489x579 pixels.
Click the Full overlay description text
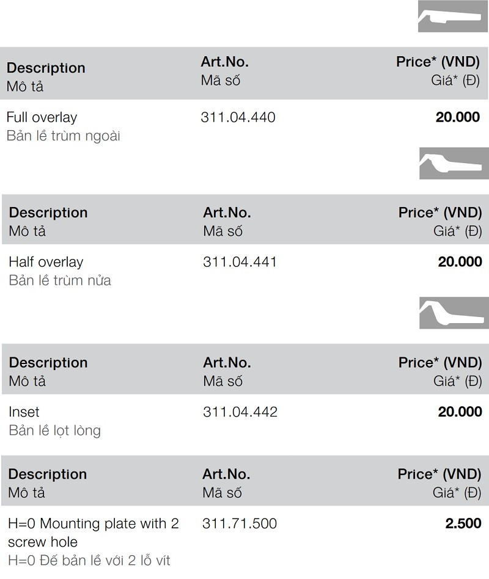42,117
